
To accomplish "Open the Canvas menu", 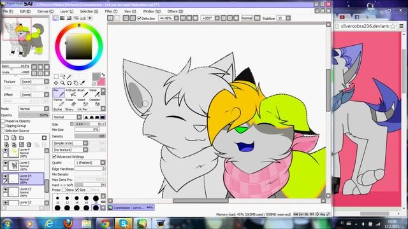I will (x=45, y=11).
